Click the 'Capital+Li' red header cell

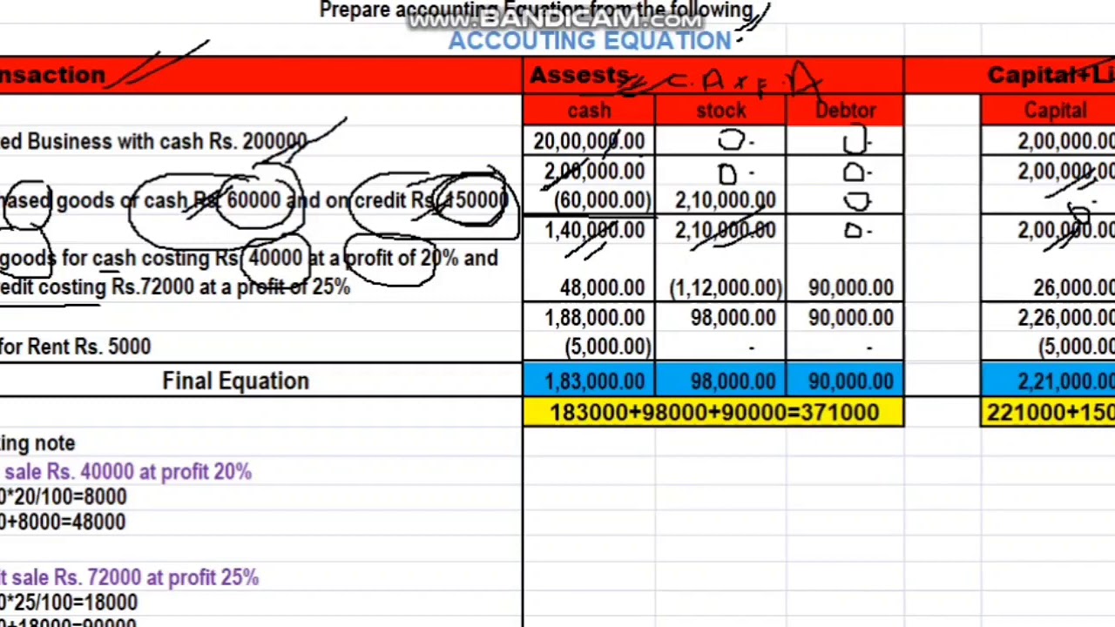(1048, 76)
